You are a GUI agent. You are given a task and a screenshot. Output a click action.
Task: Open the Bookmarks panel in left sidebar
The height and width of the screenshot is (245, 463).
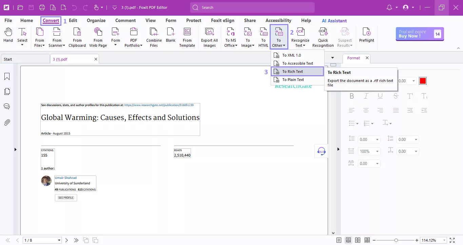click(7, 77)
